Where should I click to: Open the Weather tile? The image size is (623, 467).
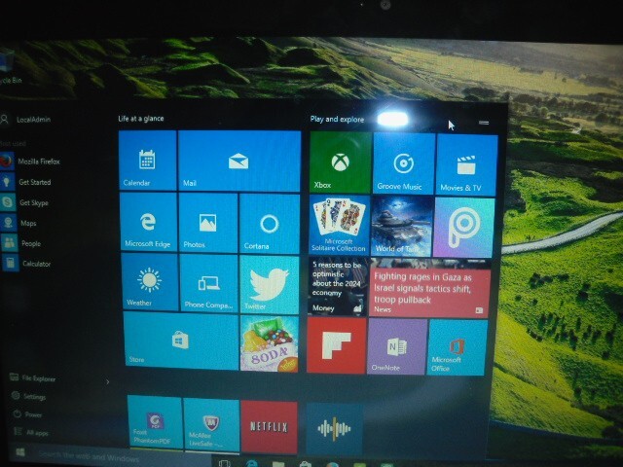click(x=149, y=282)
